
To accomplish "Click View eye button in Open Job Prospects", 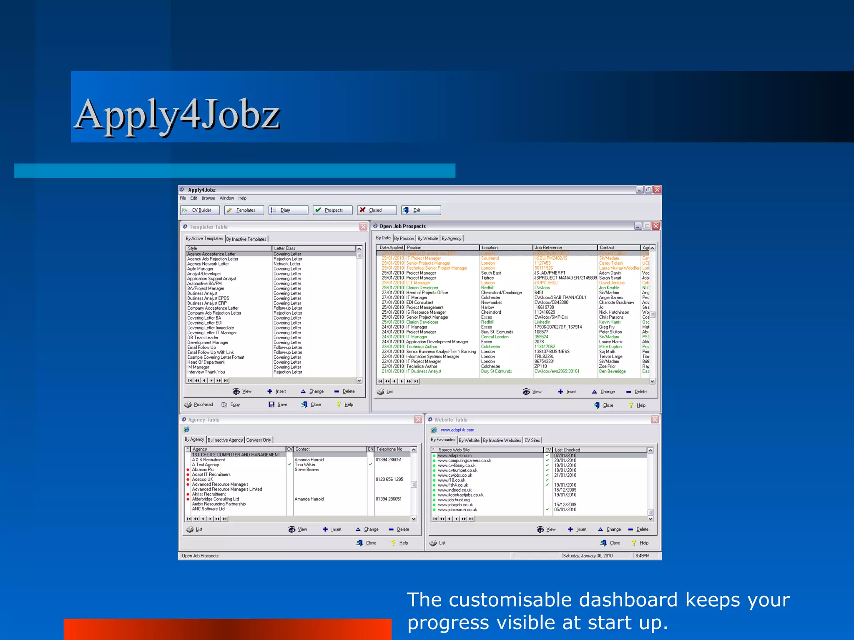I will 532,392.
